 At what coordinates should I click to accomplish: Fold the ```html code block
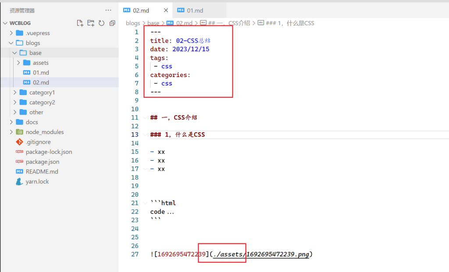[x=145, y=203]
